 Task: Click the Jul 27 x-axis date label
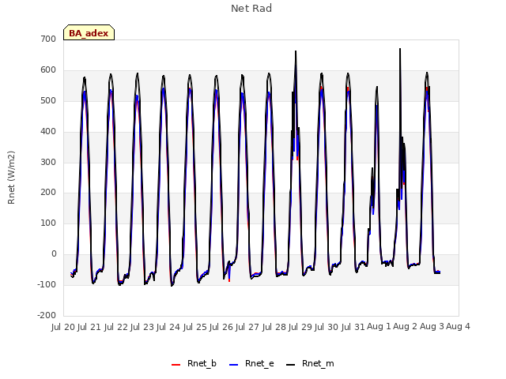tap(247, 327)
